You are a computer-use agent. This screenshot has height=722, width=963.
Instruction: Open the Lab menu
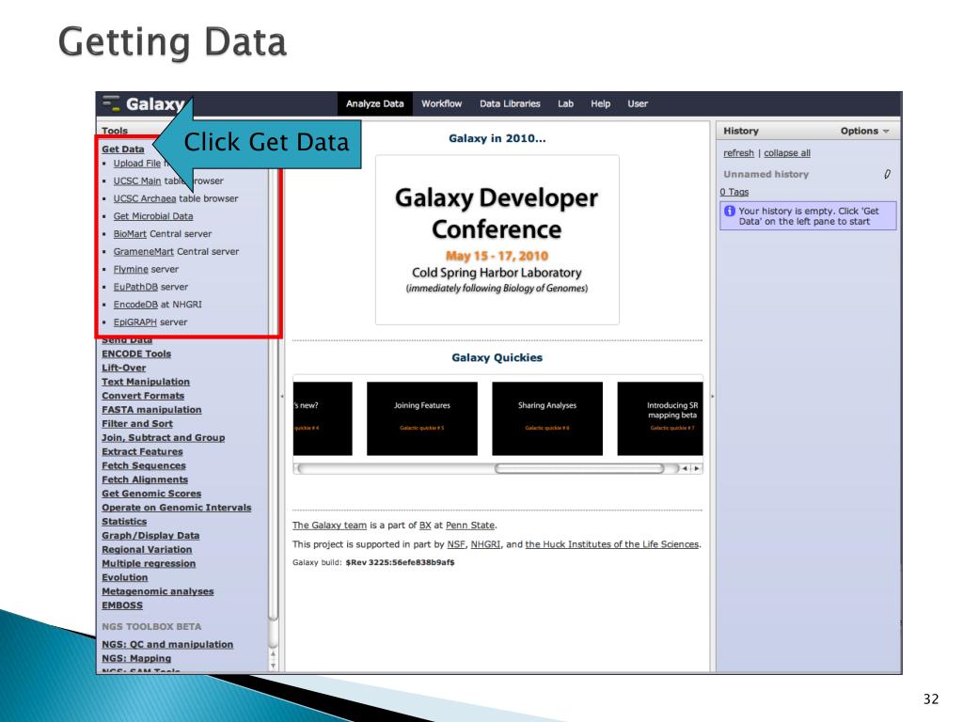tap(565, 103)
